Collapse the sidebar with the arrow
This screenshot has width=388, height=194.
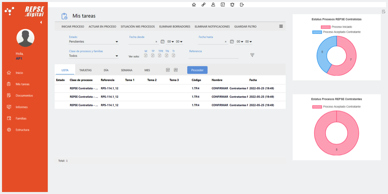(x=41, y=22)
